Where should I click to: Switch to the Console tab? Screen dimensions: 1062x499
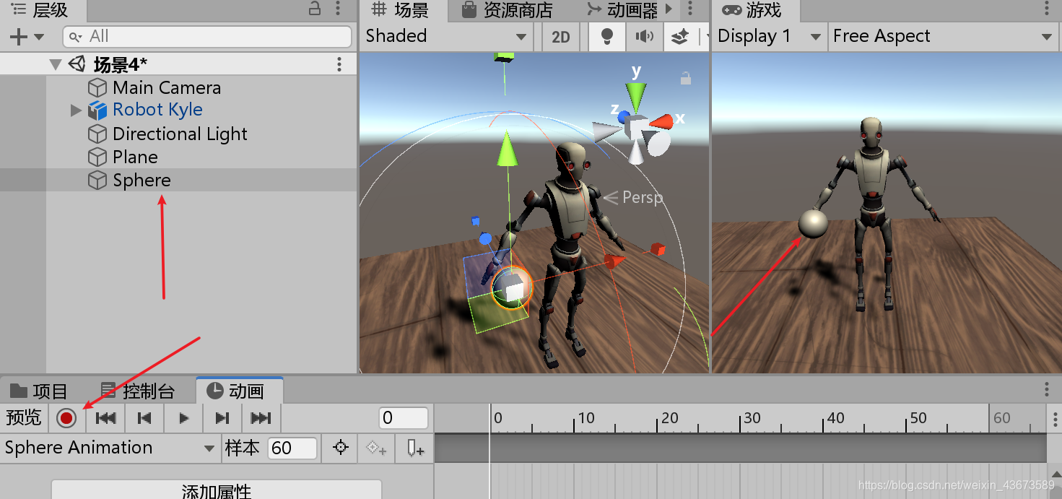click(139, 391)
